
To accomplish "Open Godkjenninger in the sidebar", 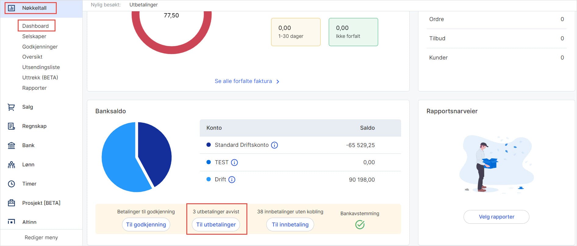I will (x=40, y=47).
